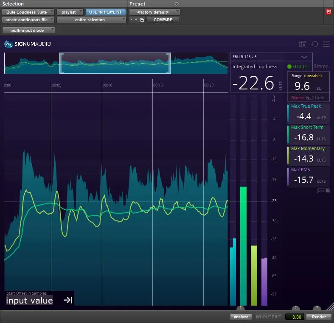Open the multi-input mode dropdown
This screenshot has width=334, height=323.
point(28,30)
